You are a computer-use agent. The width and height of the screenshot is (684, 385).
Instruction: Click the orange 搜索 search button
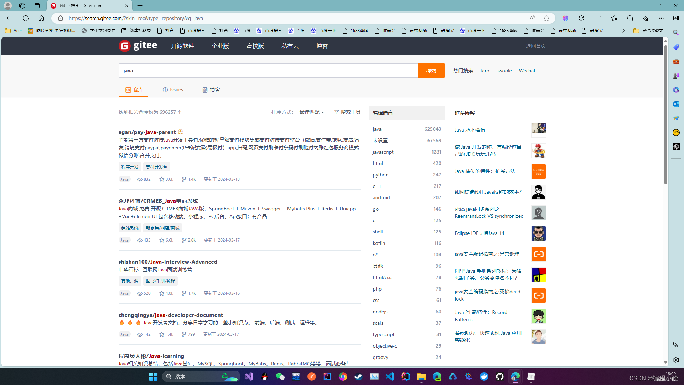431,71
